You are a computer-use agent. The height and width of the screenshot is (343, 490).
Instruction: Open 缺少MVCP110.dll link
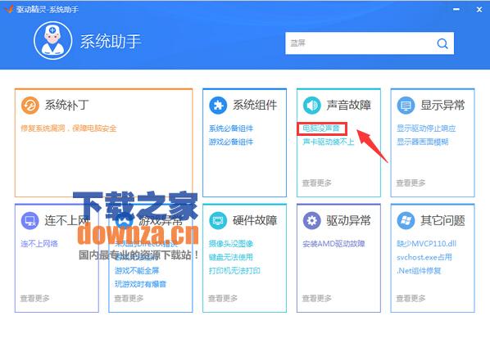pos(427,243)
